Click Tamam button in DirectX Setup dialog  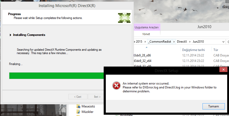click(x=213, y=106)
